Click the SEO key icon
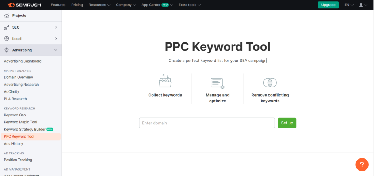The height and width of the screenshot is (176, 374). [x=7, y=27]
